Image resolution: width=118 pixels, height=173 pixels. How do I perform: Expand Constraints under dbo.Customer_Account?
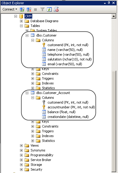point(33,126)
